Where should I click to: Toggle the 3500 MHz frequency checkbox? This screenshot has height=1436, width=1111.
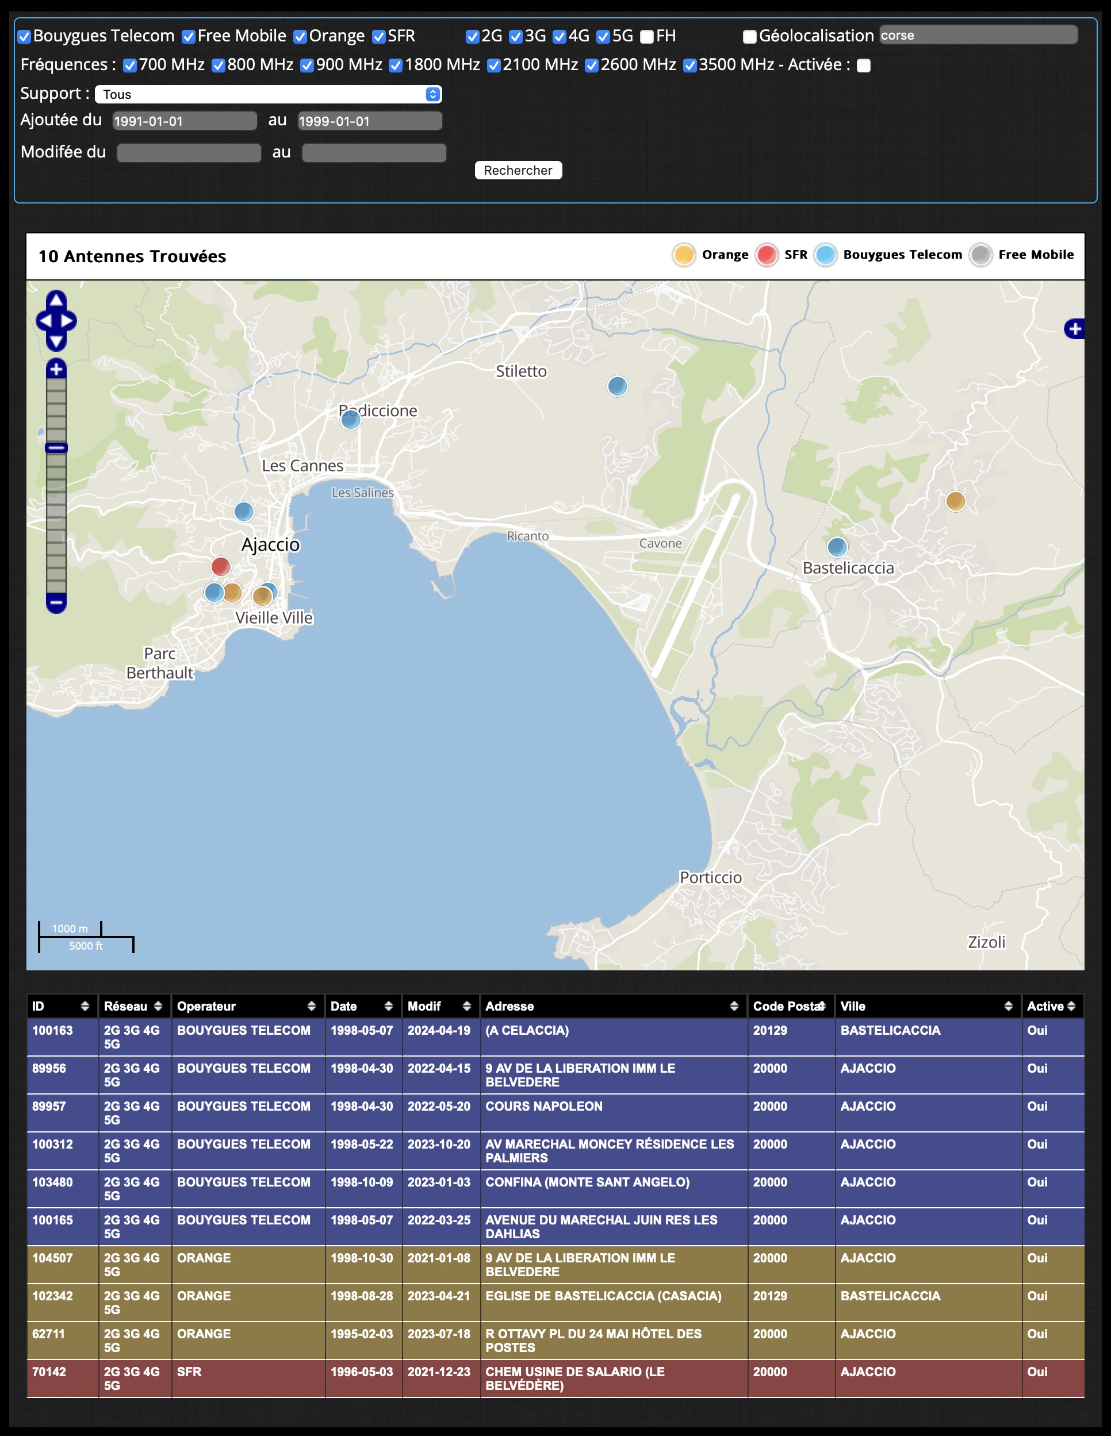coord(690,66)
